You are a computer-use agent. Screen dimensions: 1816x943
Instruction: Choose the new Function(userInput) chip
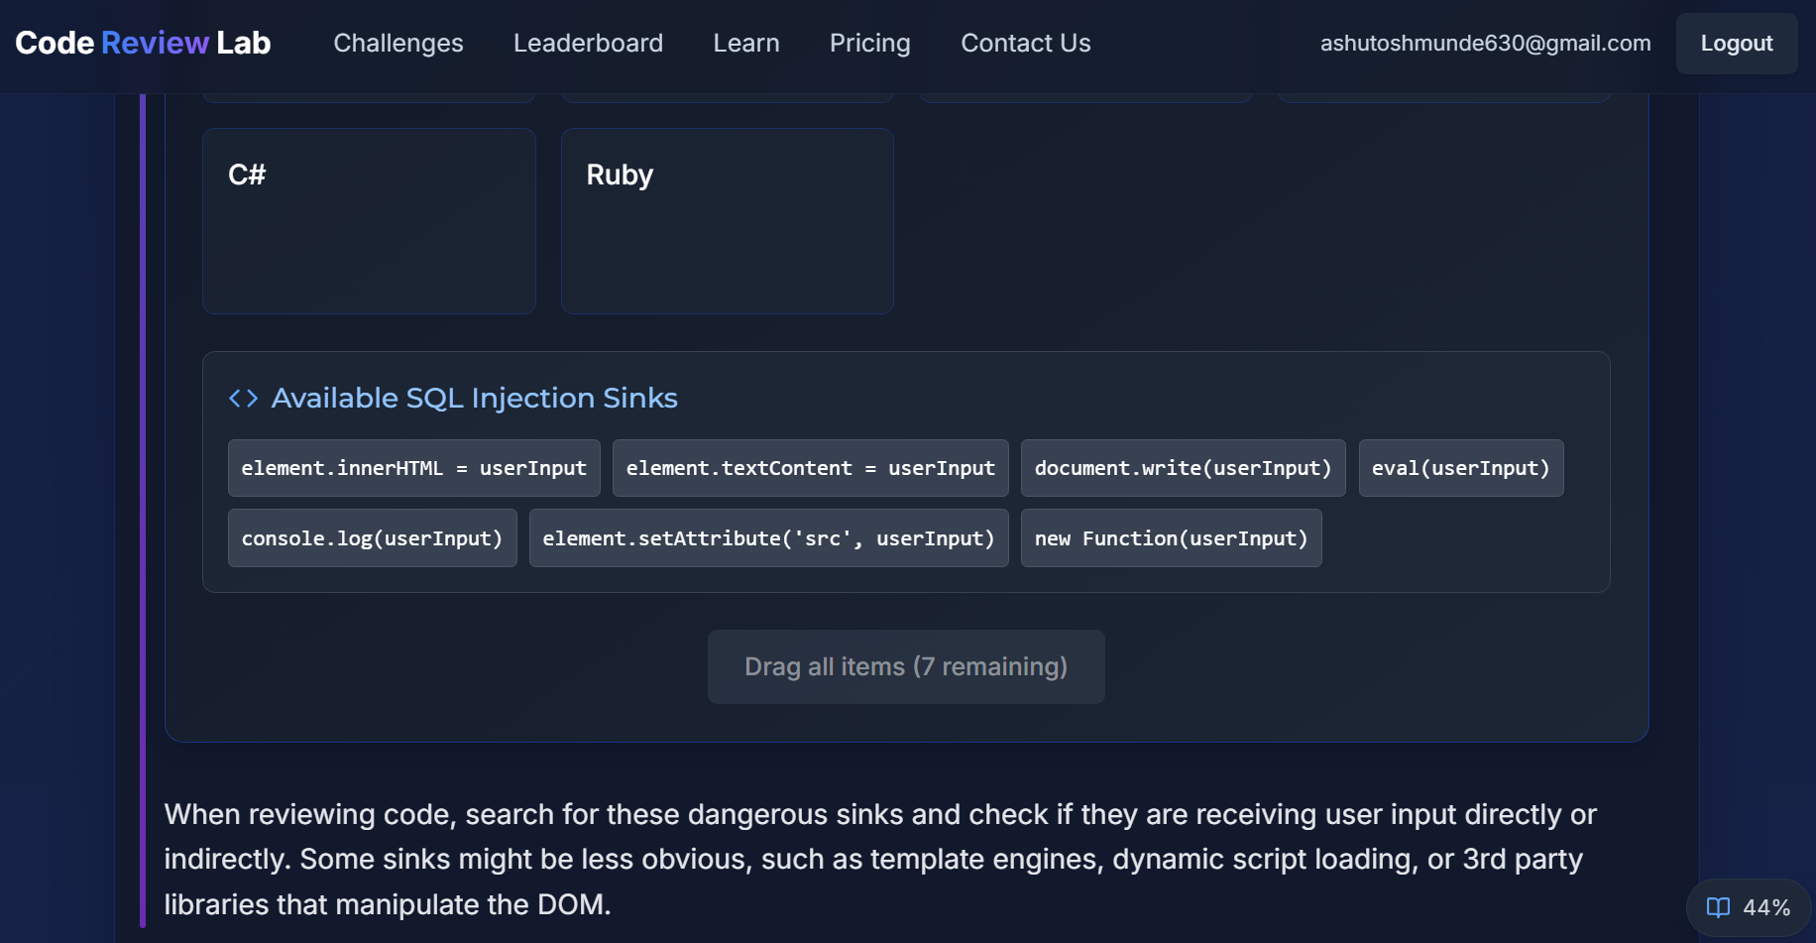[x=1171, y=538]
